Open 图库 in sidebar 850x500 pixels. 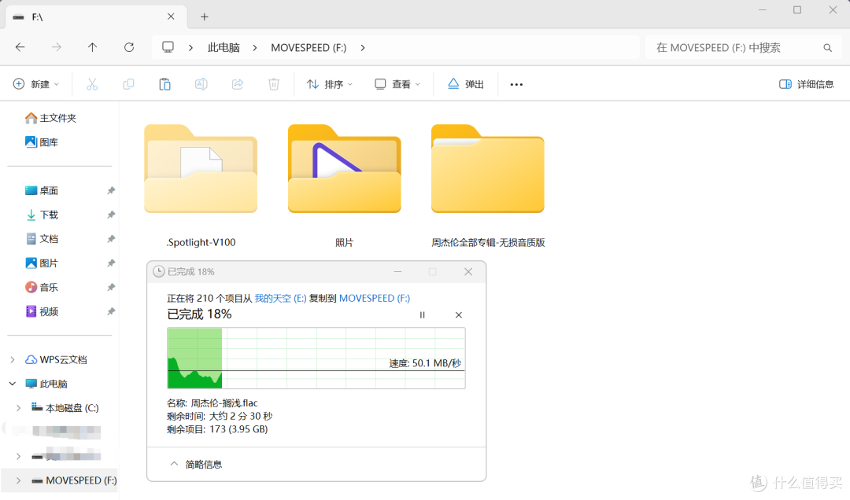click(42, 142)
